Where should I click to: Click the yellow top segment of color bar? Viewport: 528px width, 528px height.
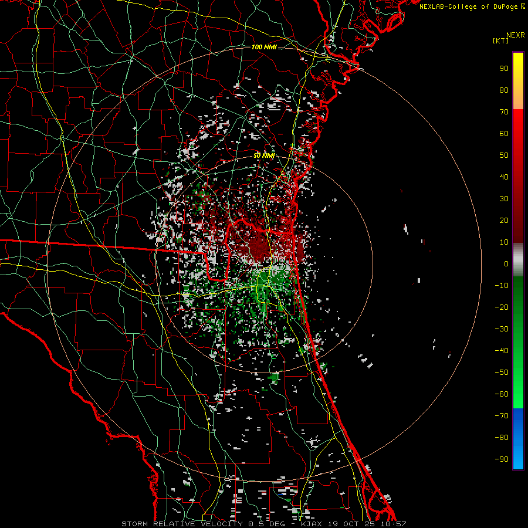518,81
